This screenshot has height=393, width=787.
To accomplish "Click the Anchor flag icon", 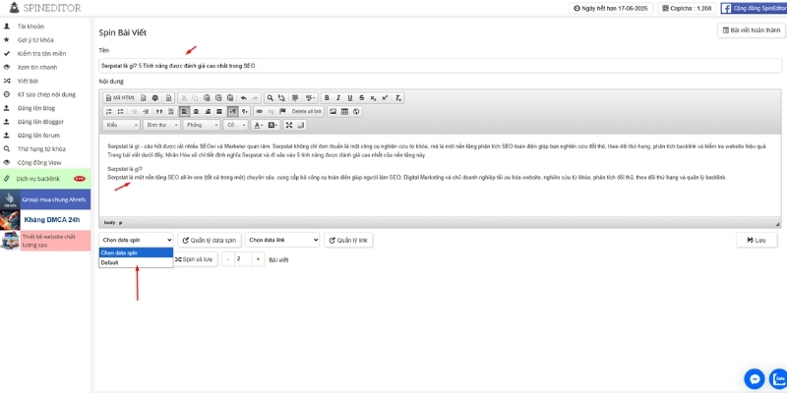I will click(x=282, y=111).
